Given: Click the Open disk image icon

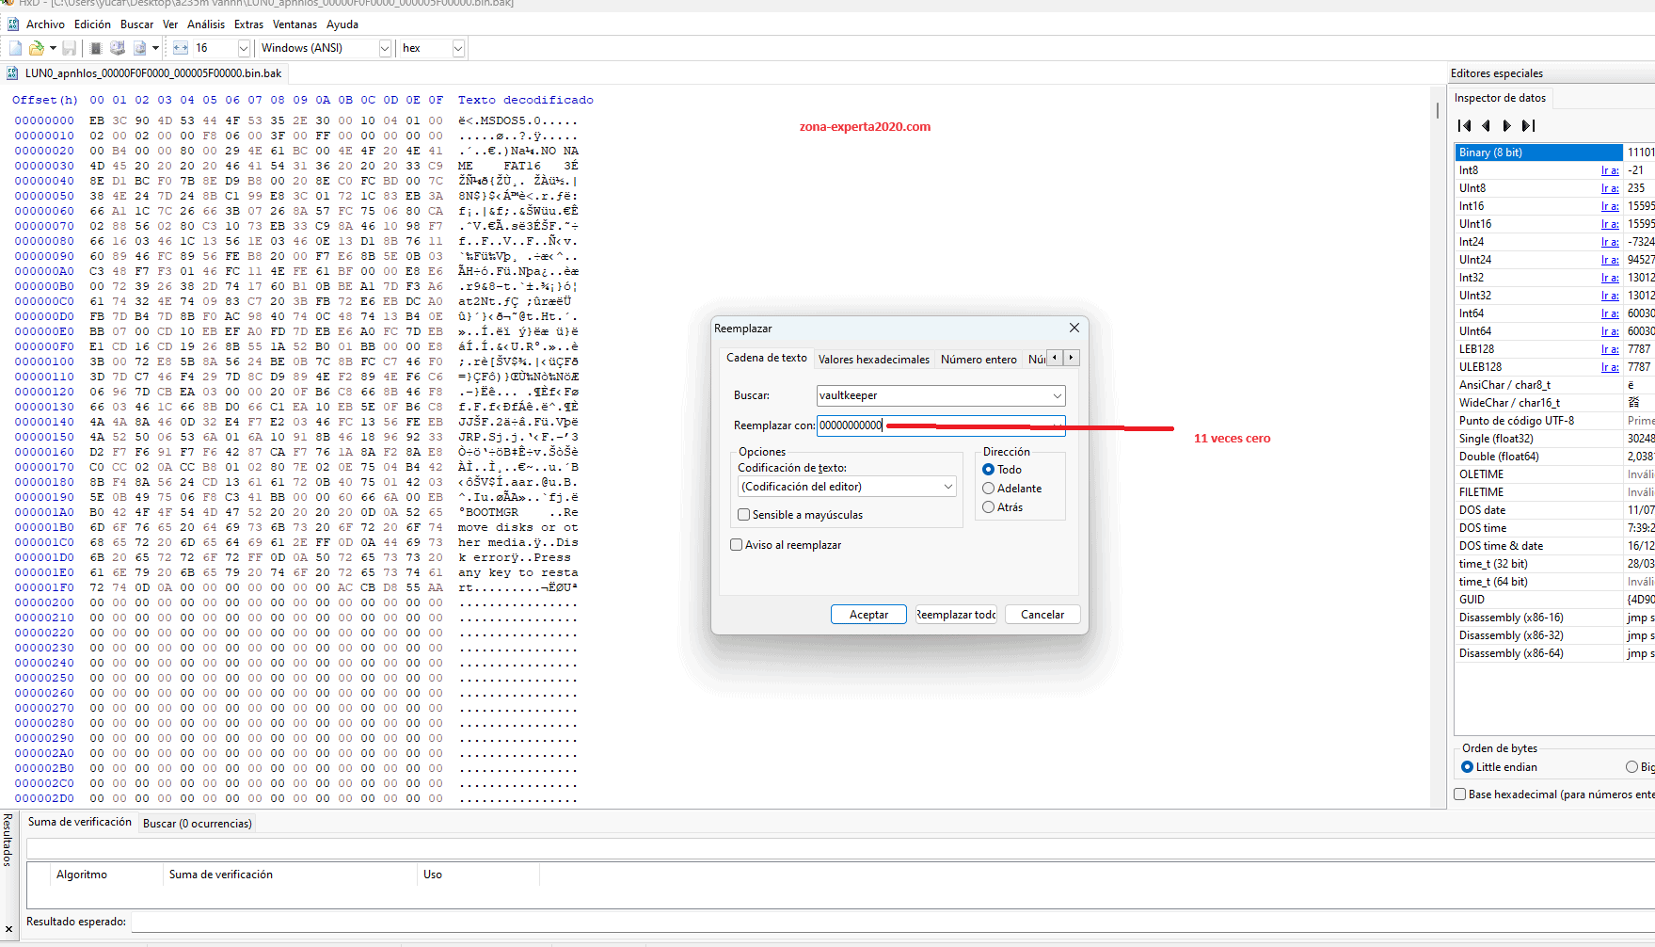Looking at the screenshot, I should pos(139,47).
